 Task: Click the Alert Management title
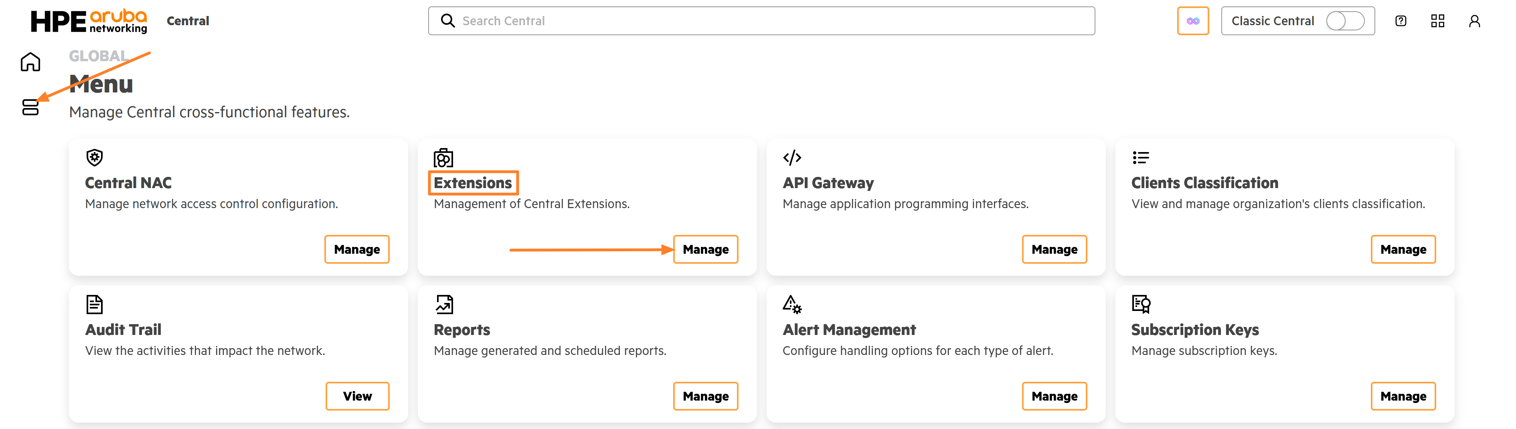coord(849,330)
